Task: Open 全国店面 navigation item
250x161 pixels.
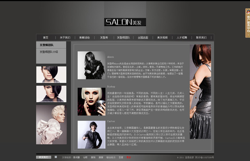Action: coord(143,38)
